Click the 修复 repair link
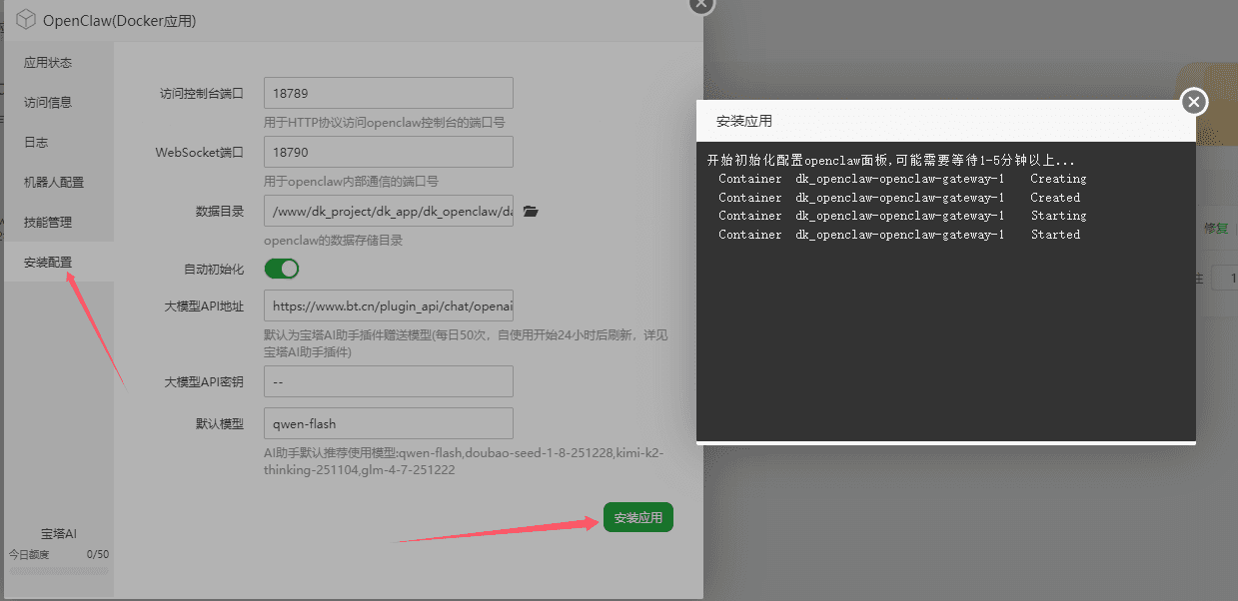 click(1217, 228)
